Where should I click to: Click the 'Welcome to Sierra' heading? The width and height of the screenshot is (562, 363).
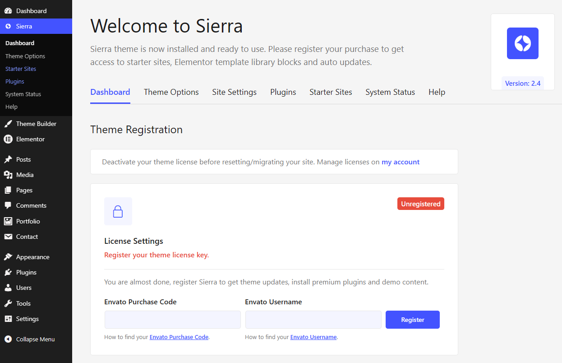(166, 26)
